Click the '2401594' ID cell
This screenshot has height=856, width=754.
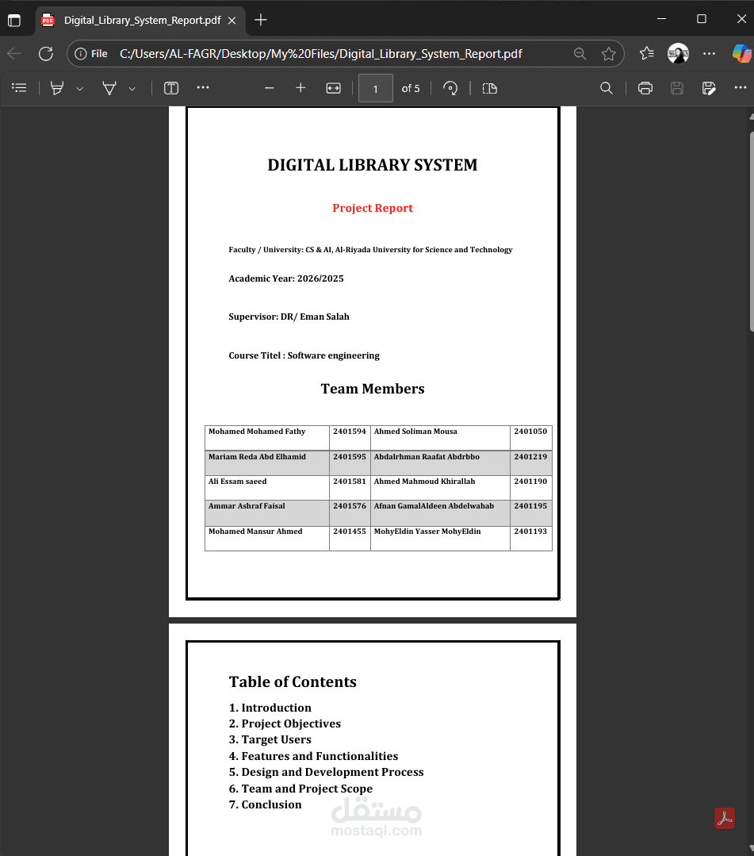pyautogui.click(x=350, y=438)
